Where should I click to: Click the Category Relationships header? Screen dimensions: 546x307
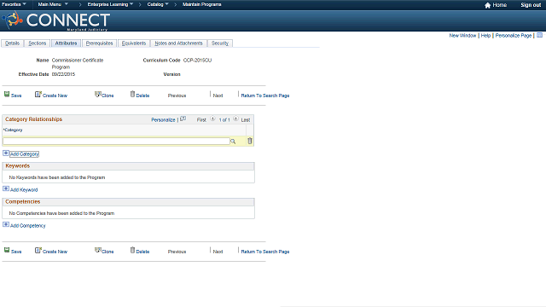pos(33,119)
